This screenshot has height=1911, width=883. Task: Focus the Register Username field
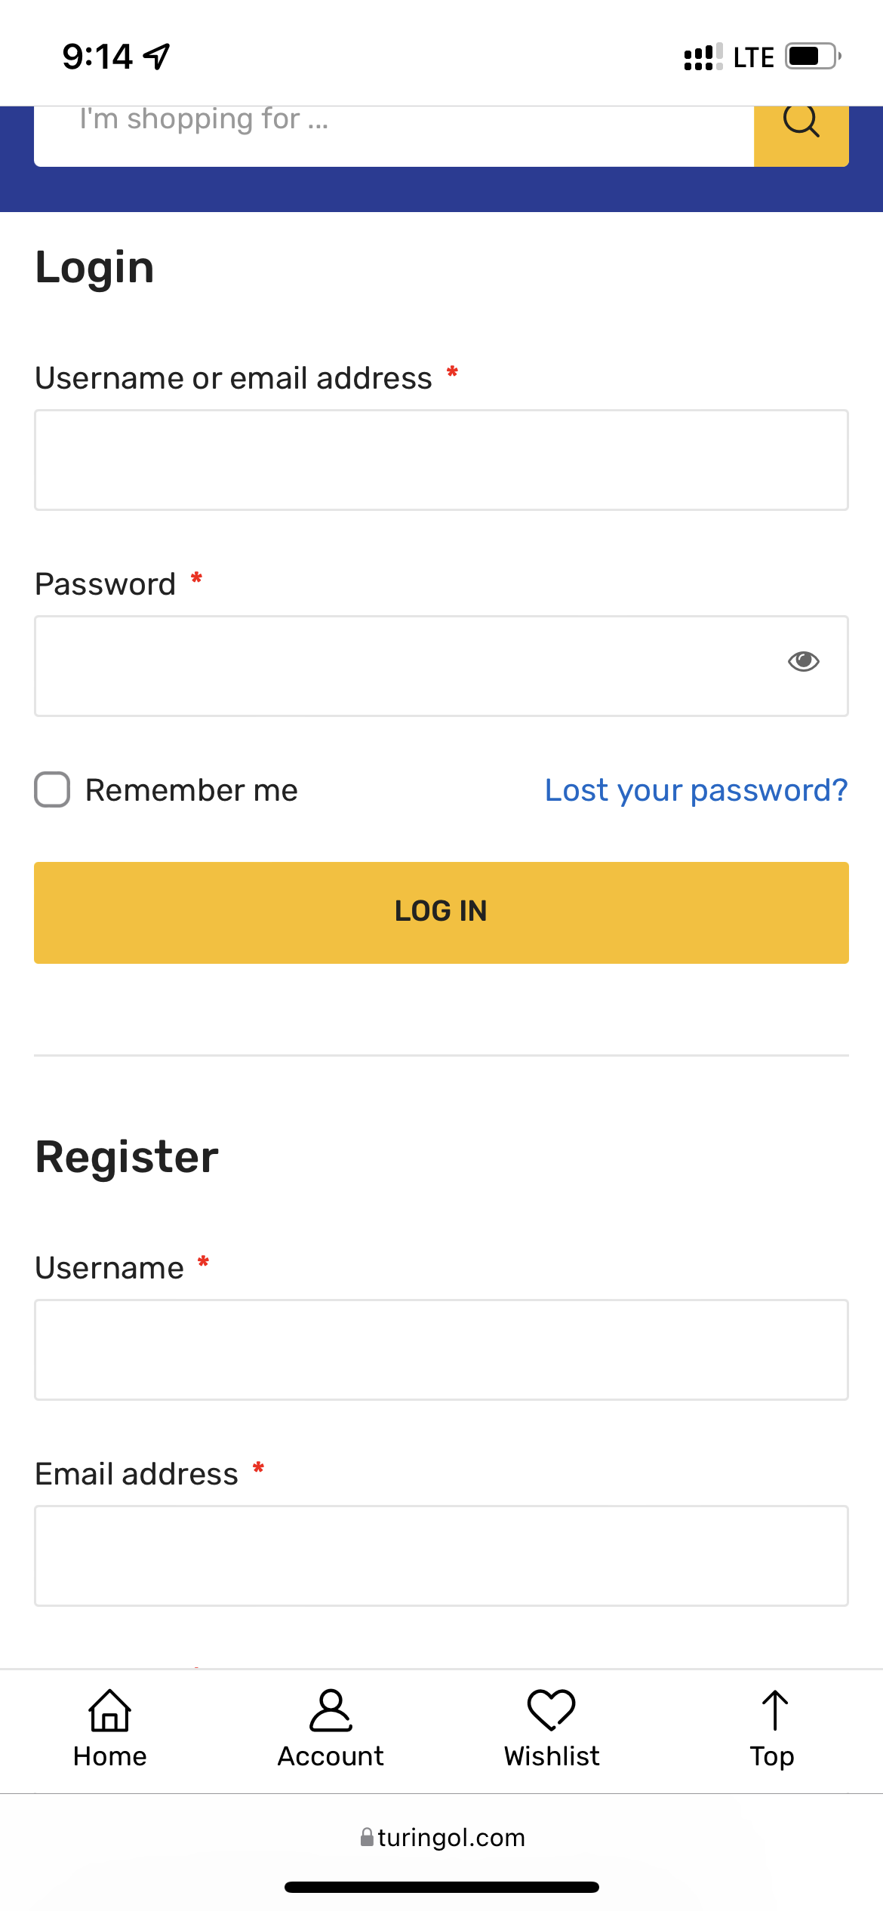tap(441, 1350)
